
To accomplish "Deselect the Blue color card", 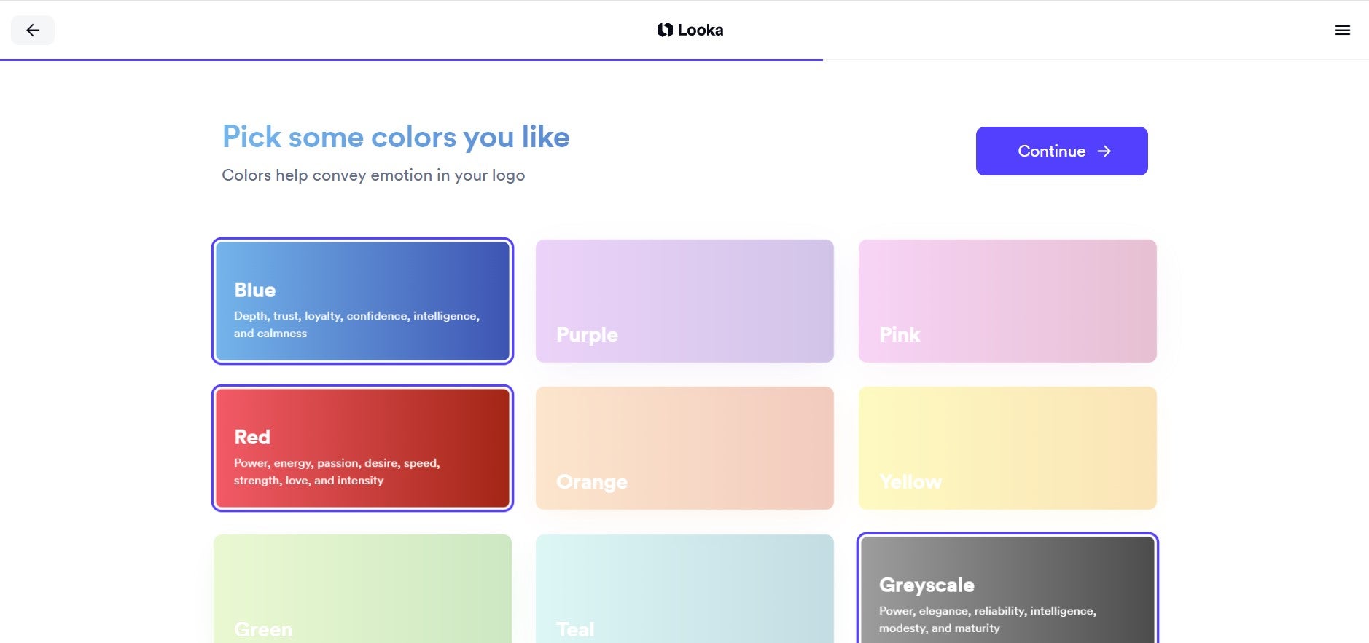I will point(362,301).
